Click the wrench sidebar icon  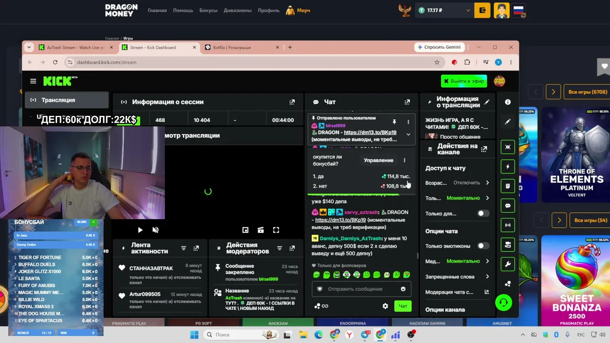pos(508,264)
